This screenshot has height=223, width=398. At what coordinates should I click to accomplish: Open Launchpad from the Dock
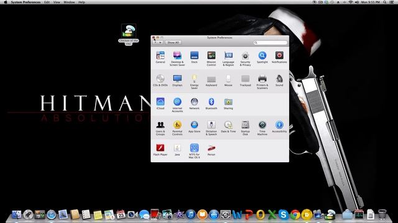pyautogui.click(x=28, y=215)
